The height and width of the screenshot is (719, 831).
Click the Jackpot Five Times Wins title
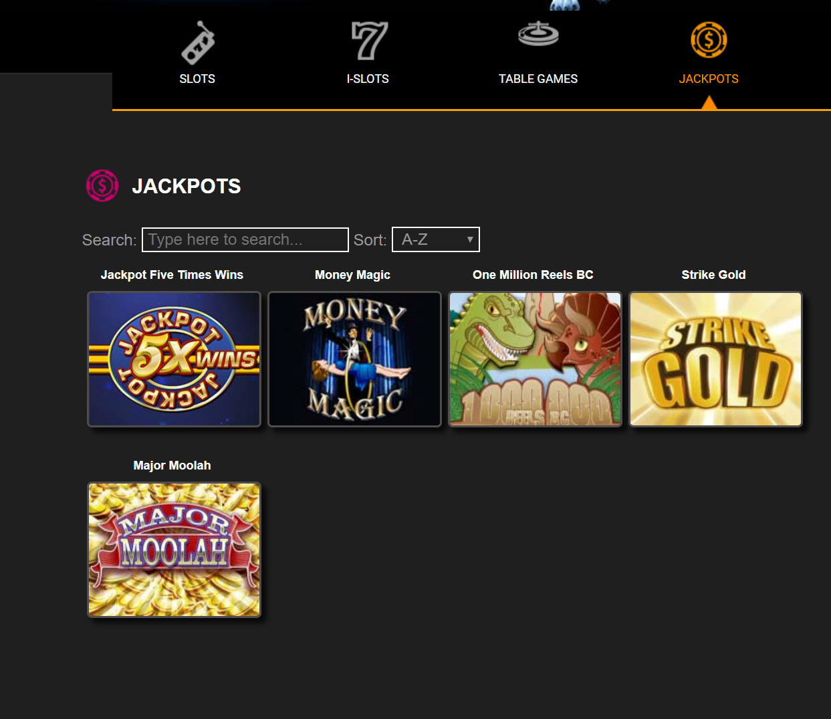[172, 275]
